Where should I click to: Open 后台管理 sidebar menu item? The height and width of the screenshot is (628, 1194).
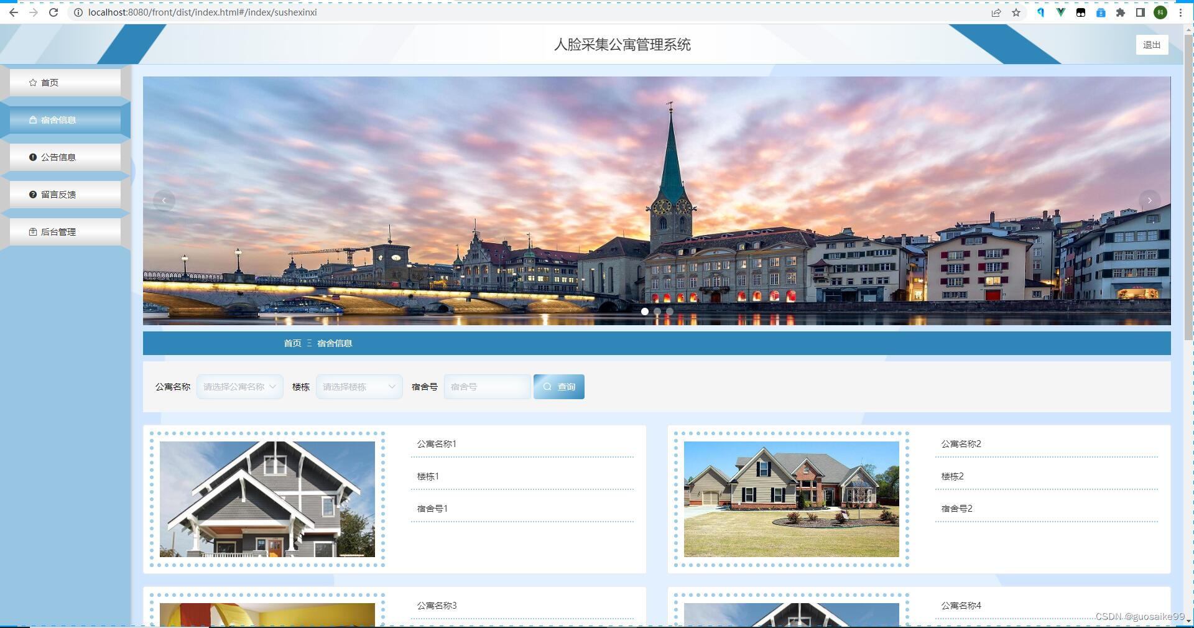(65, 232)
